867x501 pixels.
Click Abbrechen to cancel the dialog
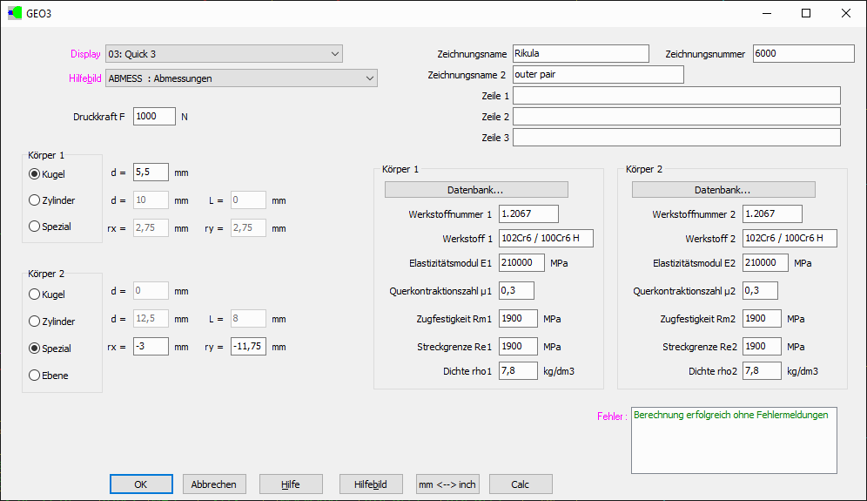pyautogui.click(x=214, y=484)
